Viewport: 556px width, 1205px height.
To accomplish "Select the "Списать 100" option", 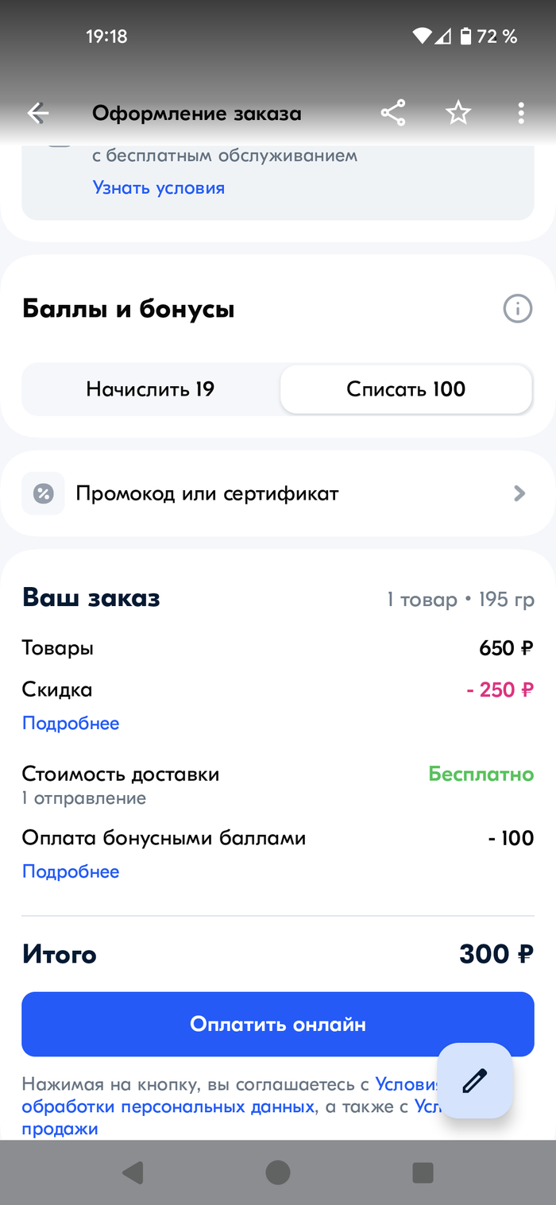I will 406,389.
